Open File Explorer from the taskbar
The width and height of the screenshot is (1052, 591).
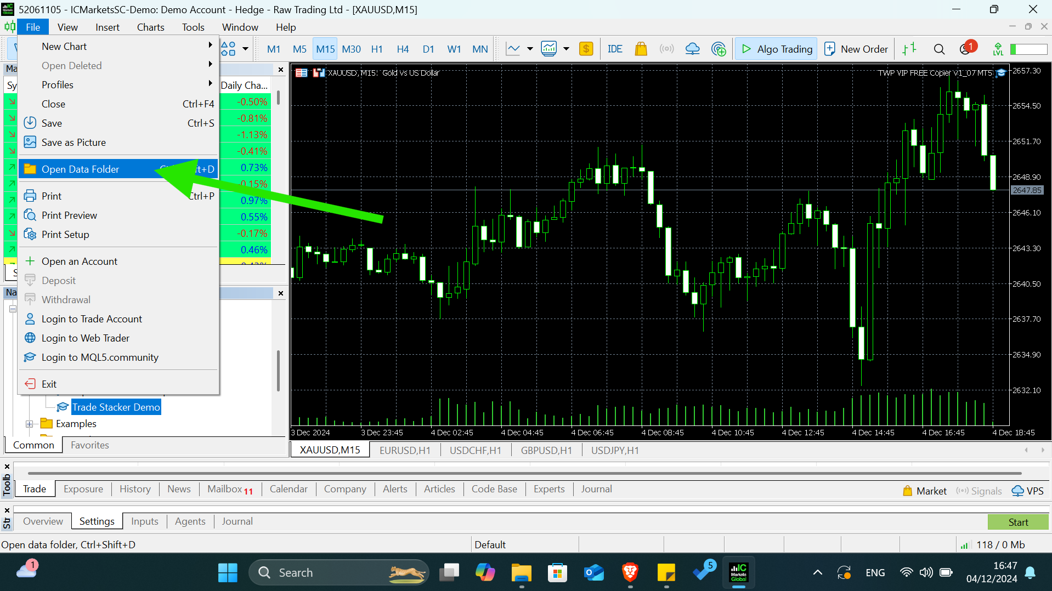[x=521, y=573]
